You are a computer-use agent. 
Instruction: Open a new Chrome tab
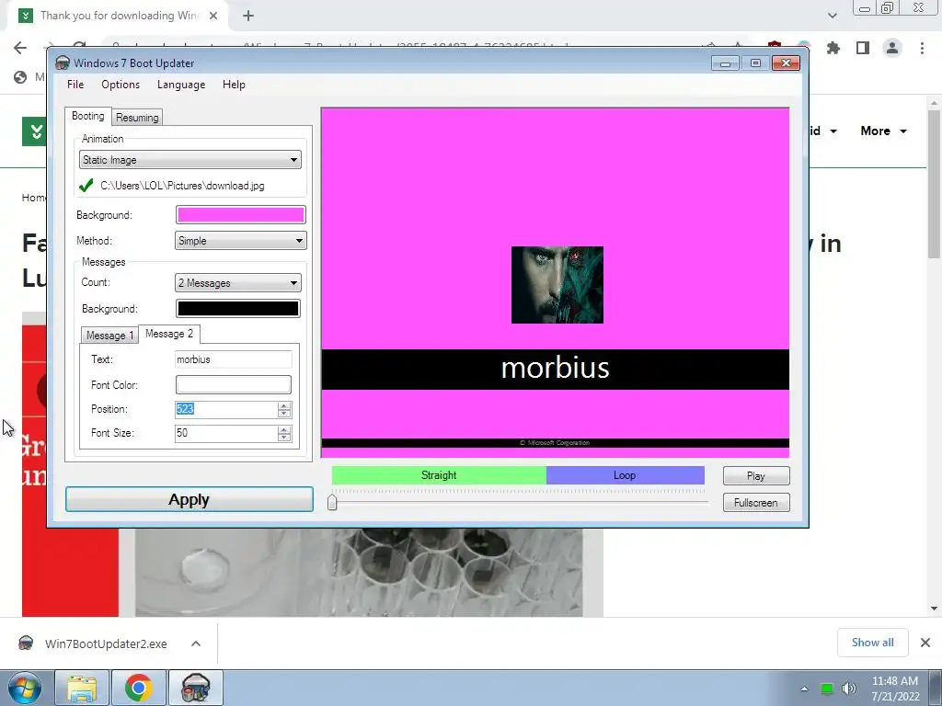tap(248, 16)
